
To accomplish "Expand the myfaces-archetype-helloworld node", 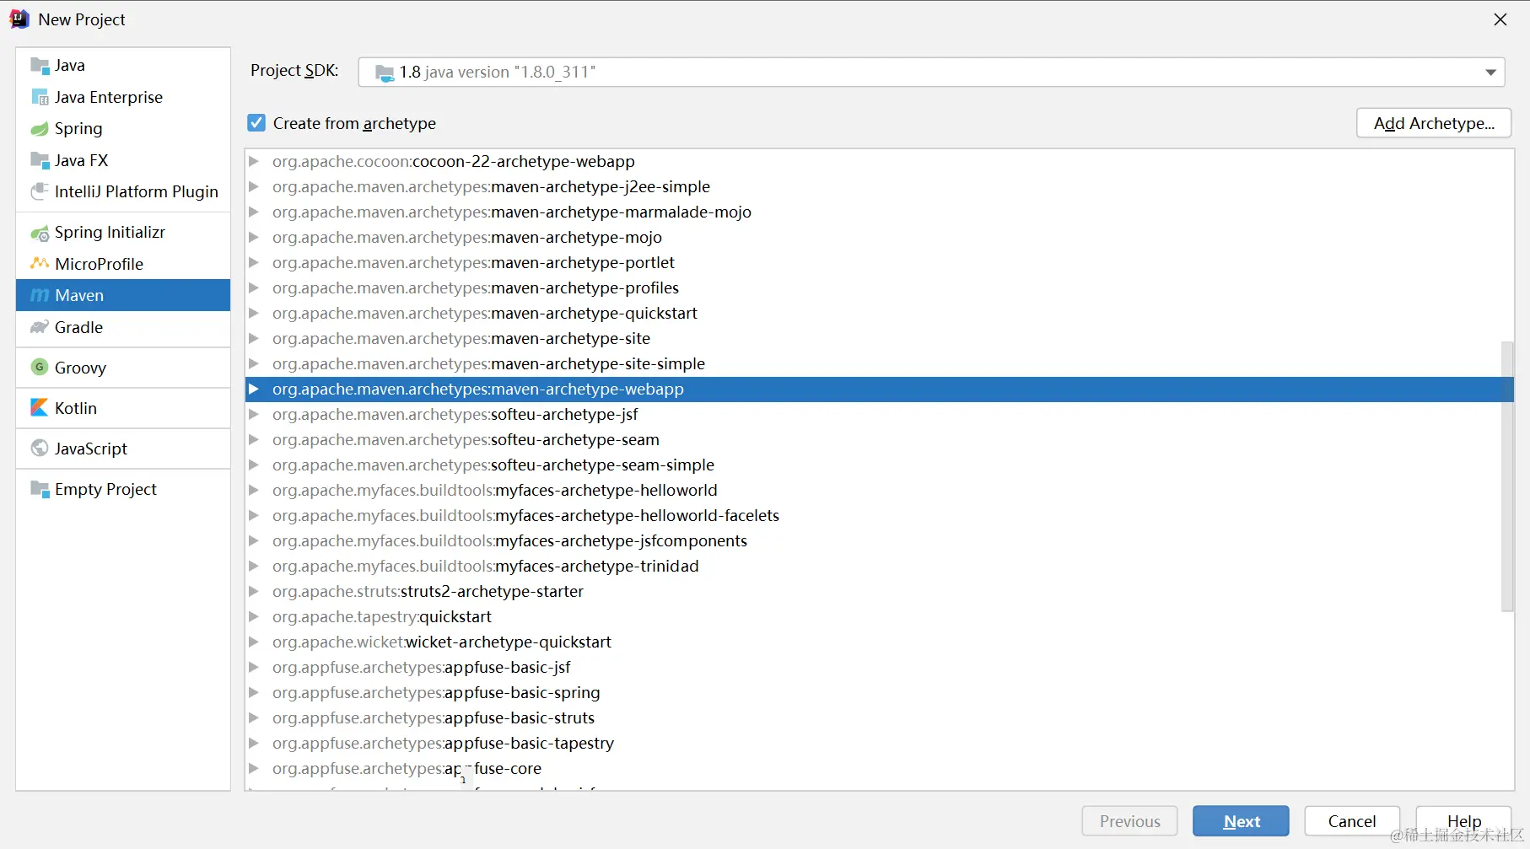I will [253, 490].
